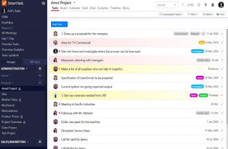Open the Add Task arrow dropdown
The width and height of the screenshot is (228, 149).
click(x=66, y=24)
